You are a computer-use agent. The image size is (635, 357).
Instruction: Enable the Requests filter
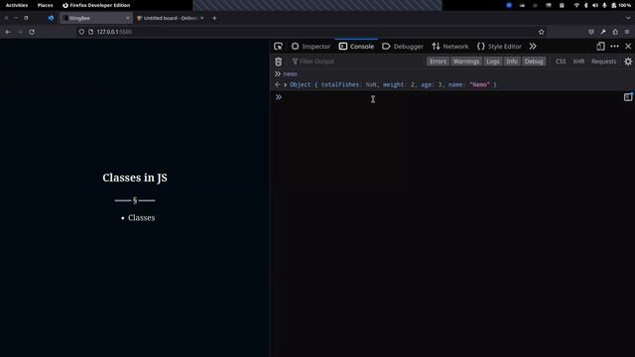(603, 61)
